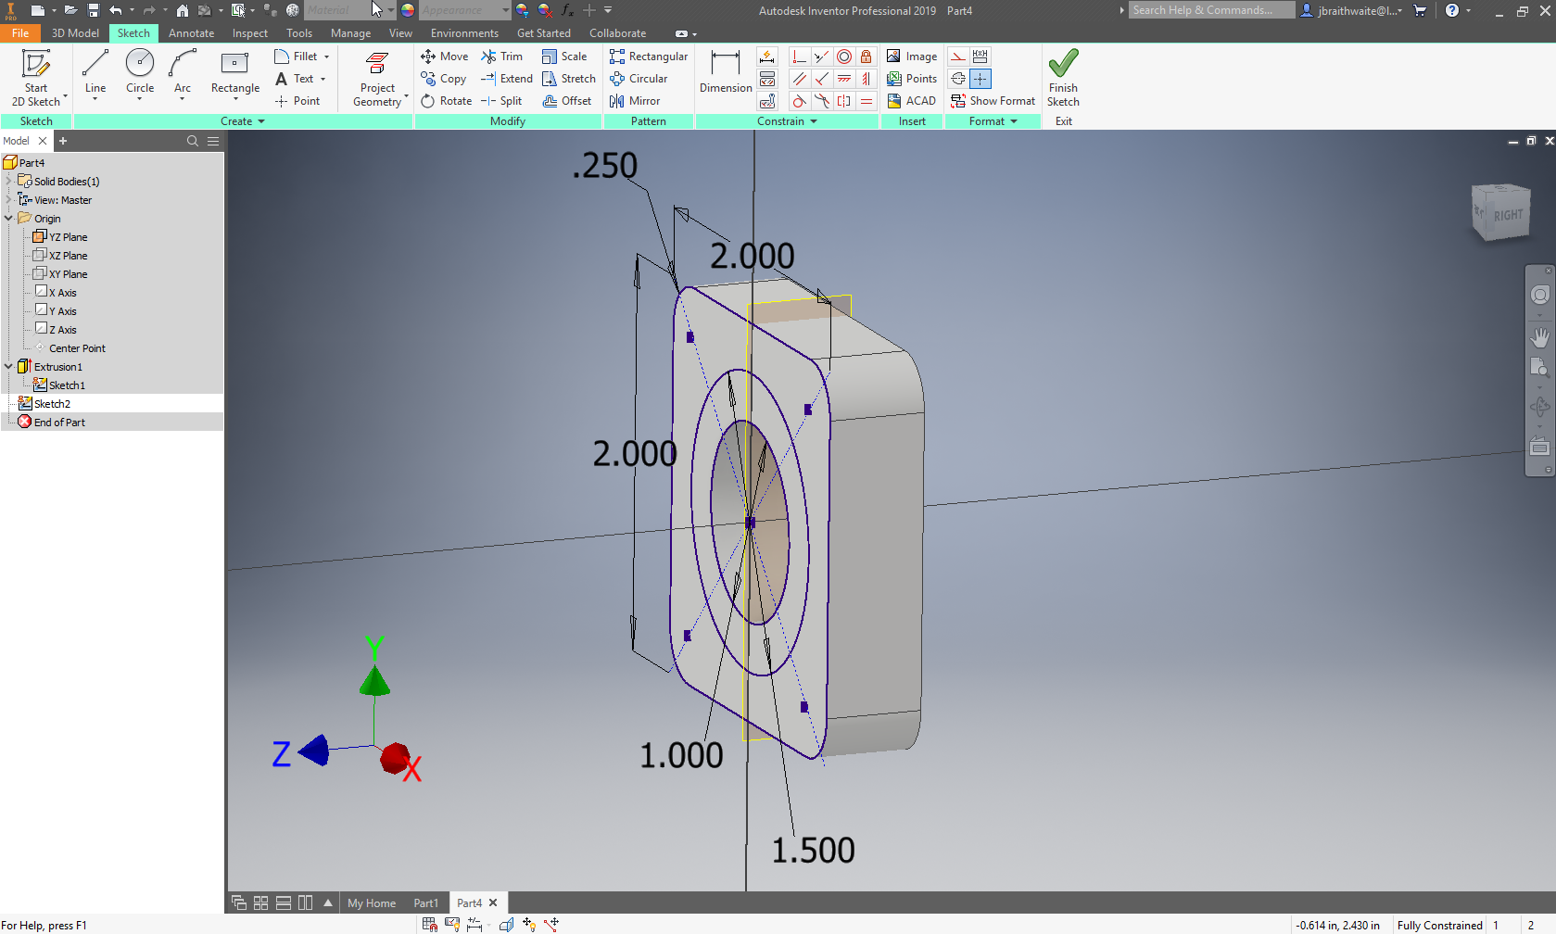
Task: Apply the Tangent constraint
Action: click(x=799, y=101)
